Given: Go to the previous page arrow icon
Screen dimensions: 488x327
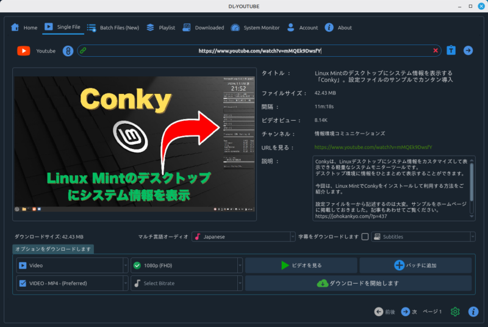Looking at the screenshot, I should click(x=378, y=312).
